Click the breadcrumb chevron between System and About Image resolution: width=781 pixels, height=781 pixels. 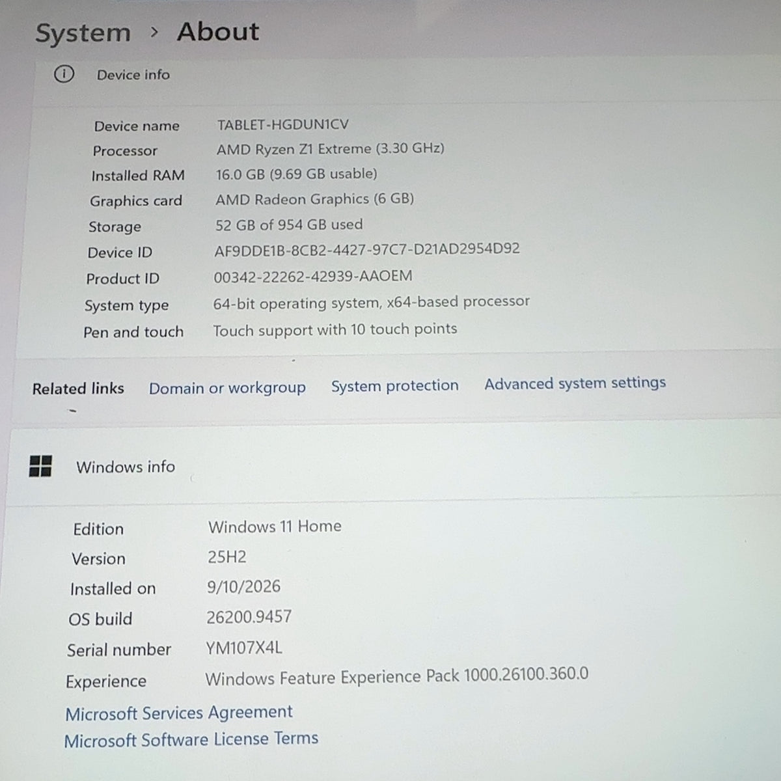(154, 32)
